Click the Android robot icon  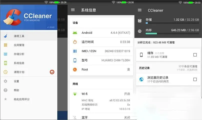(x=75, y=33)
